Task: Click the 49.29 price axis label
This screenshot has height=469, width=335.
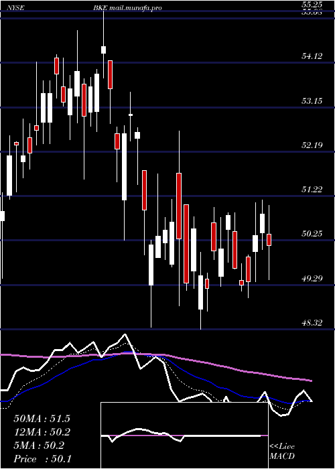Action: coord(312,279)
